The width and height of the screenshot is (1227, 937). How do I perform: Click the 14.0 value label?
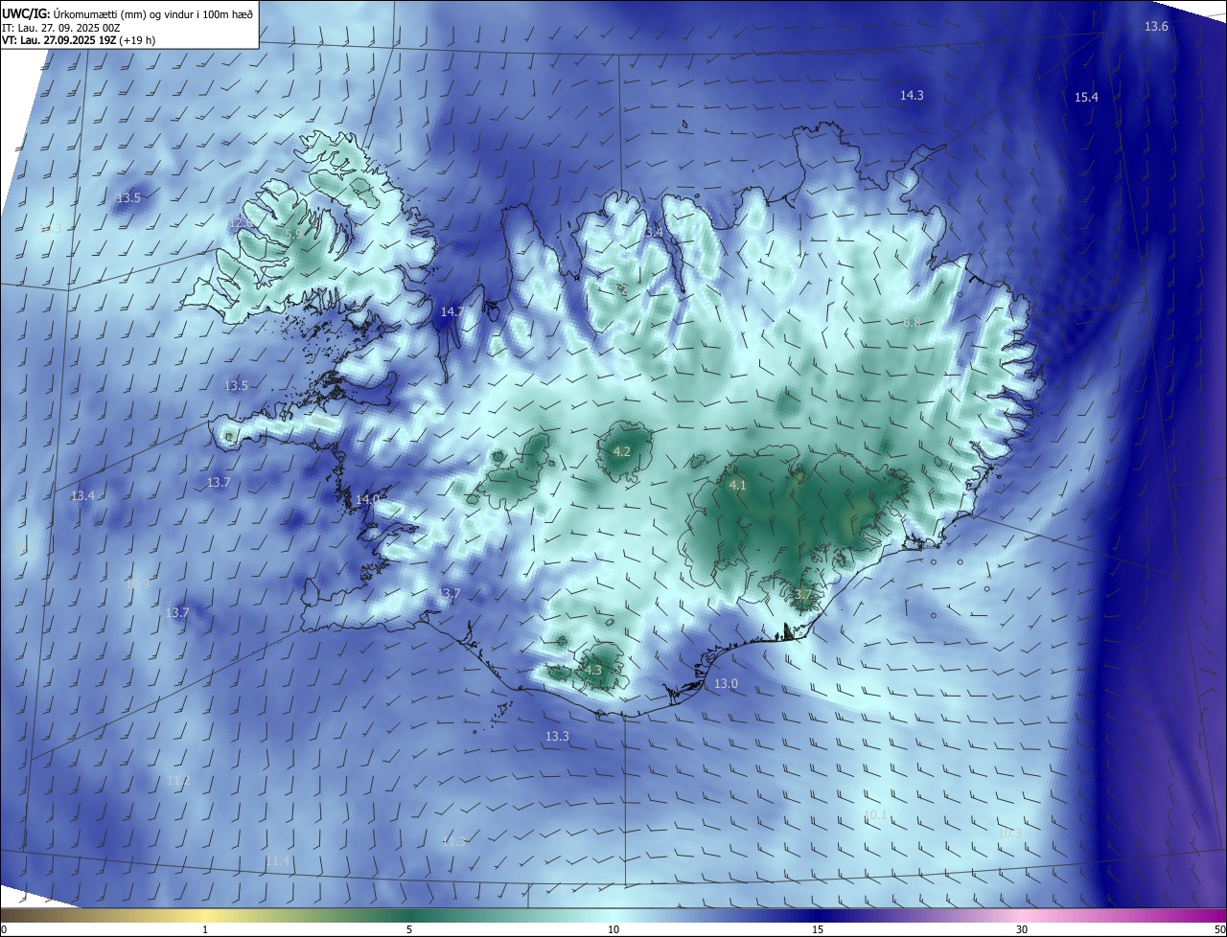[x=368, y=500]
